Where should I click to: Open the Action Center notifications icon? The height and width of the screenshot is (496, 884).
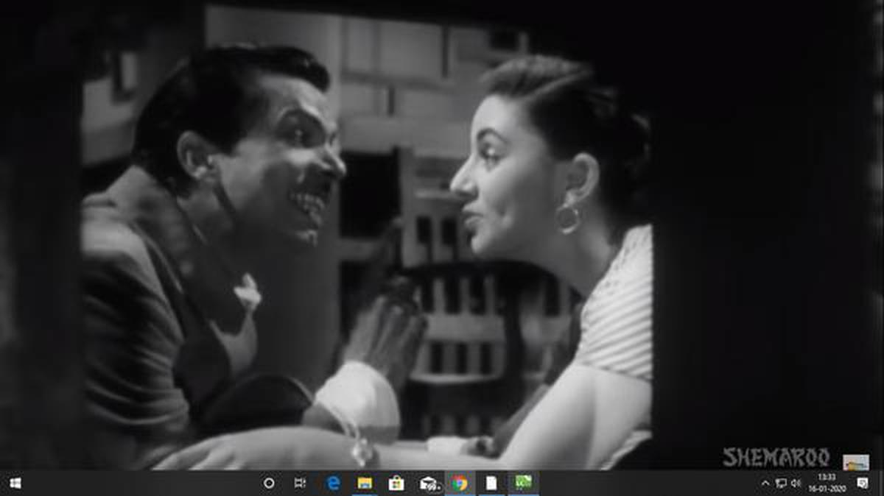pos(863,483)
